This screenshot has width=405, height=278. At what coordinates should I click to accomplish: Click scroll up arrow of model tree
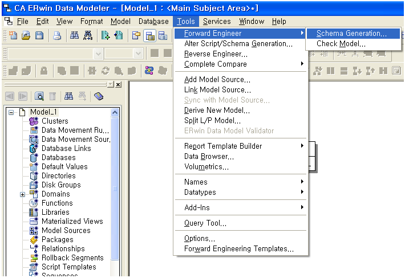(x=115, y=112)
